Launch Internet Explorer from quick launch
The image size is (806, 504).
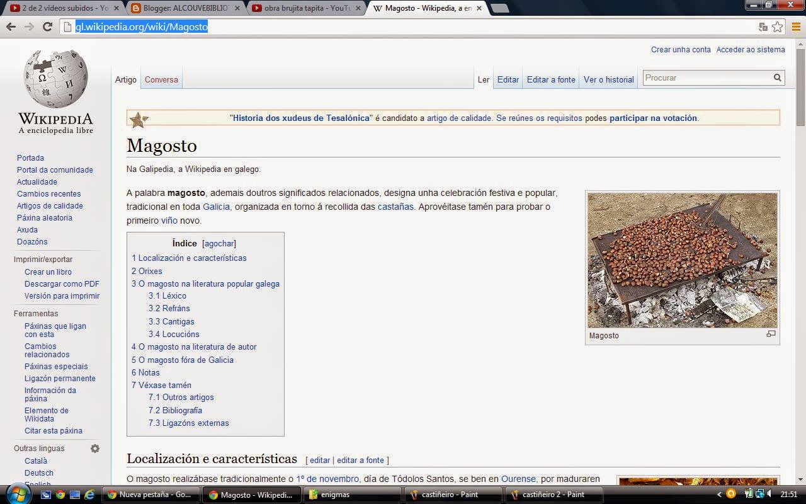(90, 495)
